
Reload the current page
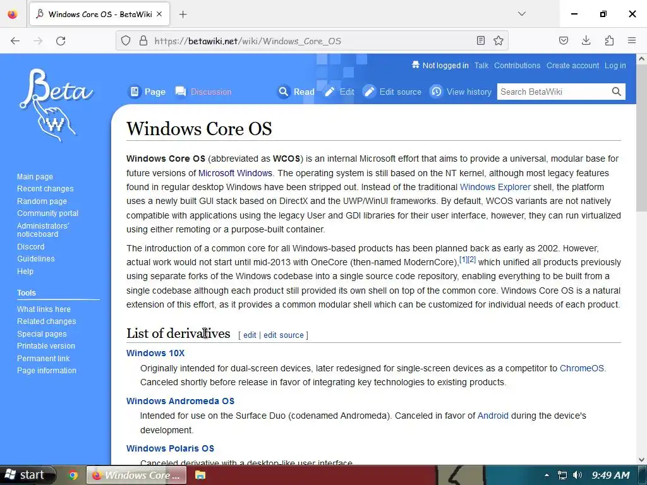tap(61, 41)
